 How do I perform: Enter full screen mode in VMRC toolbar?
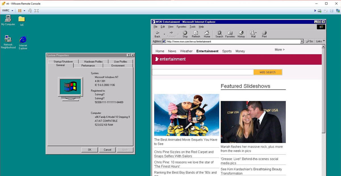click(x=37, y=11)
